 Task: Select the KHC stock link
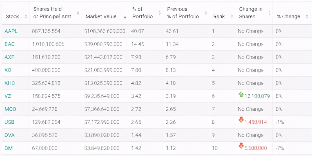click(x=10, y=83)
